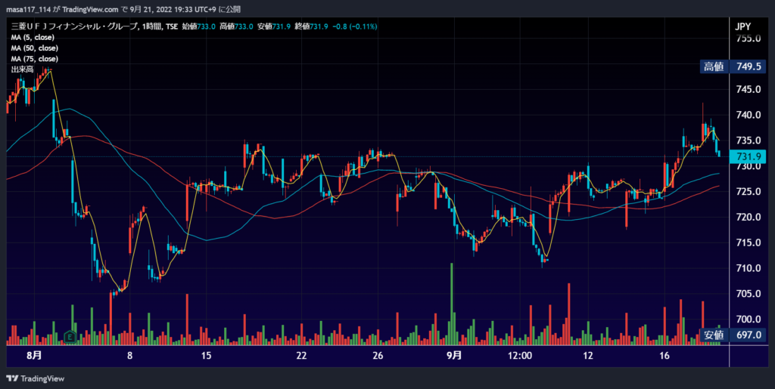
Task: Click the 725.0 price scale value
Action: tap(748, 191)
